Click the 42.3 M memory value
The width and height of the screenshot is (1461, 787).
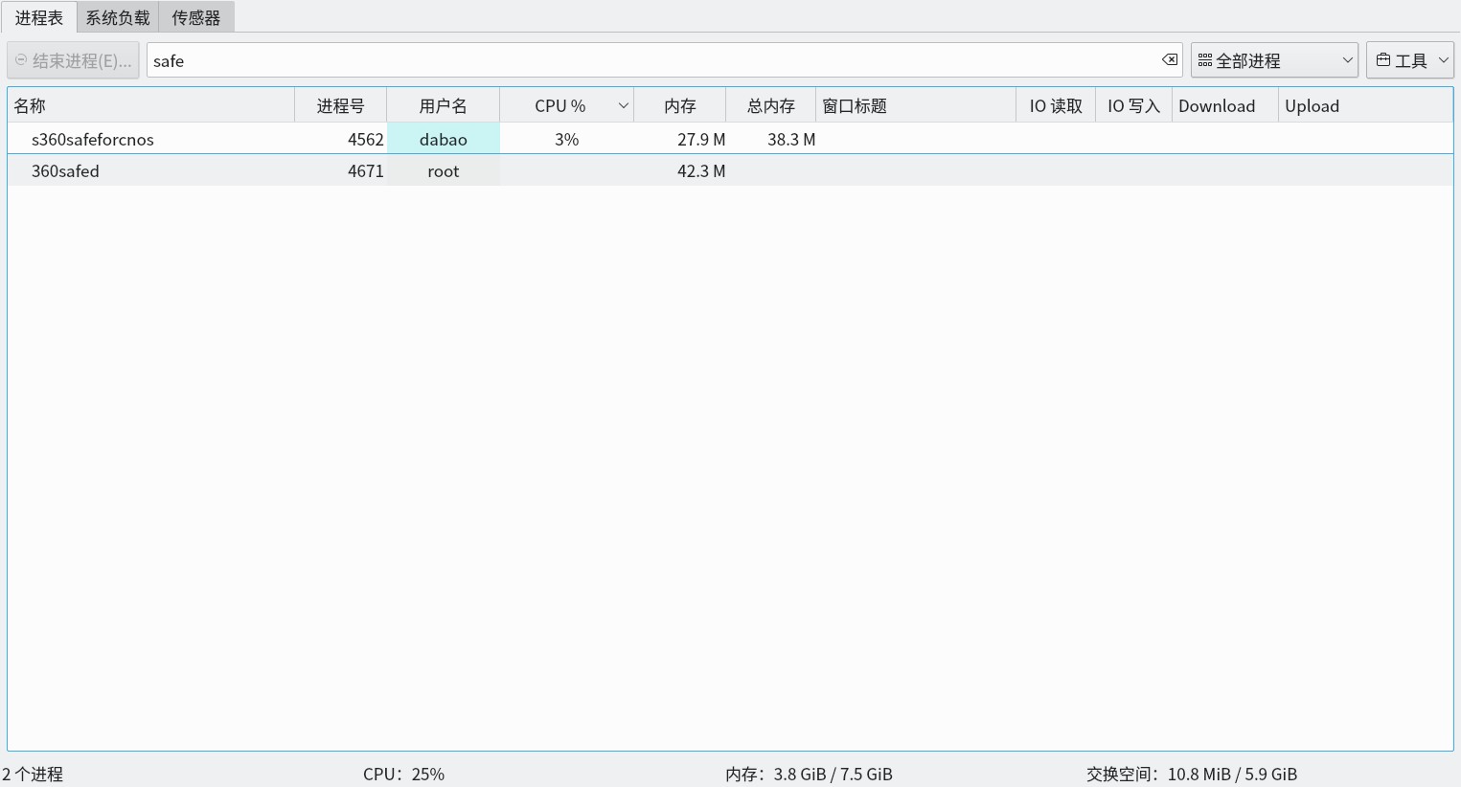pos(701,170)
